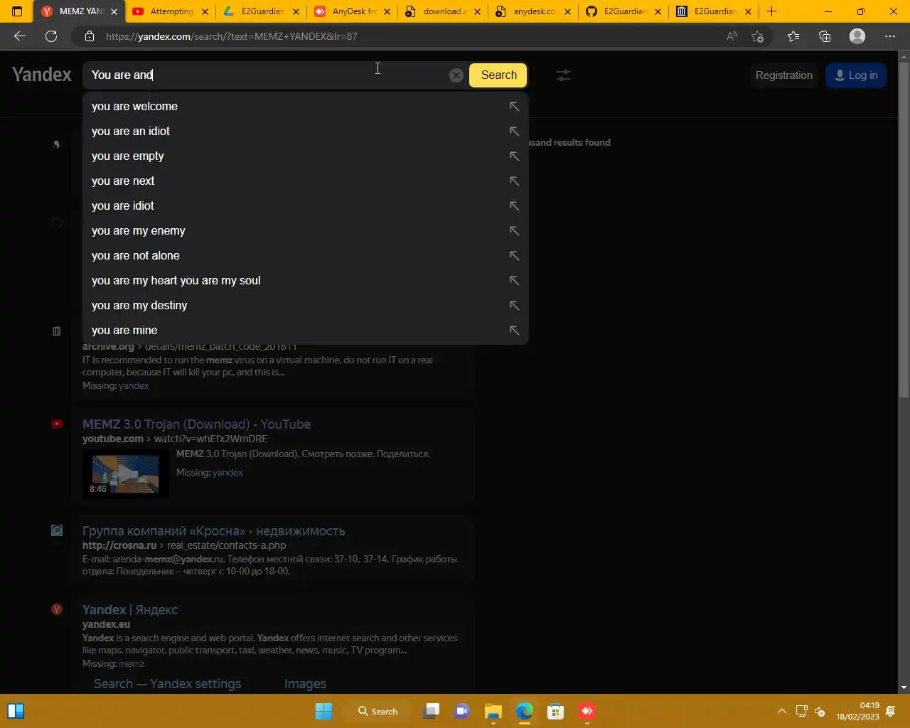Screen dimensions: 910x728
Task: Open Search — Yandex settings link
Action: click(x=167, y=684)
